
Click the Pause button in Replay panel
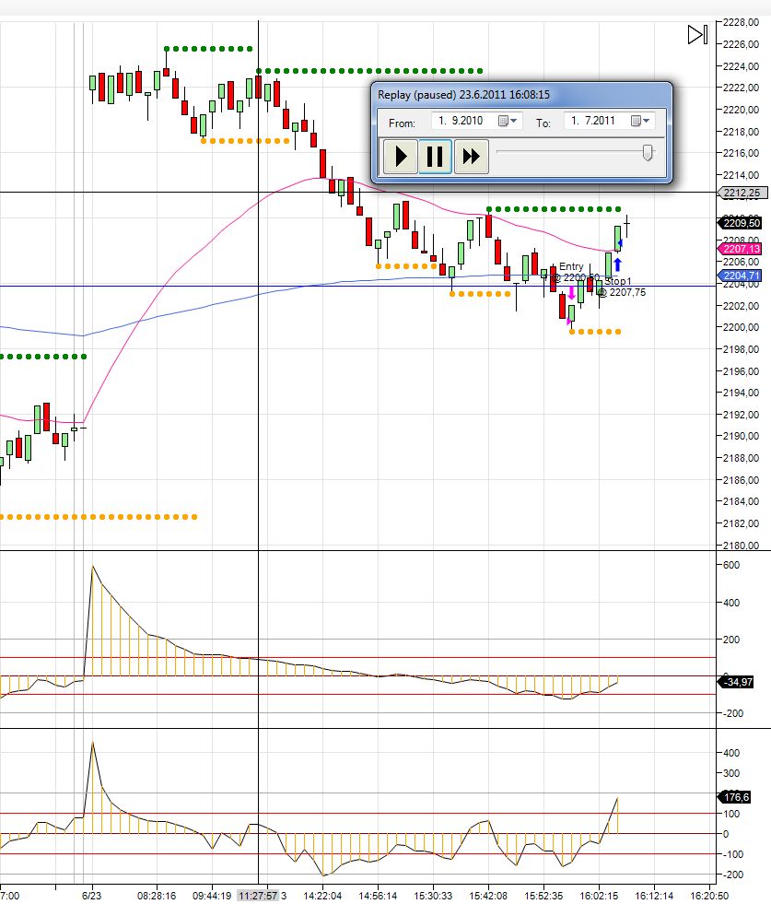click(435, 157)
